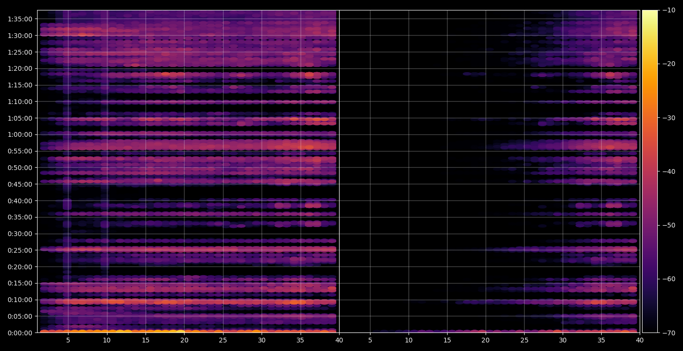Image resolution: width=683 pixels, height=351 pixels.
Task: Select x-axis label 40 at the right plot's end
Action: (640, 340)
